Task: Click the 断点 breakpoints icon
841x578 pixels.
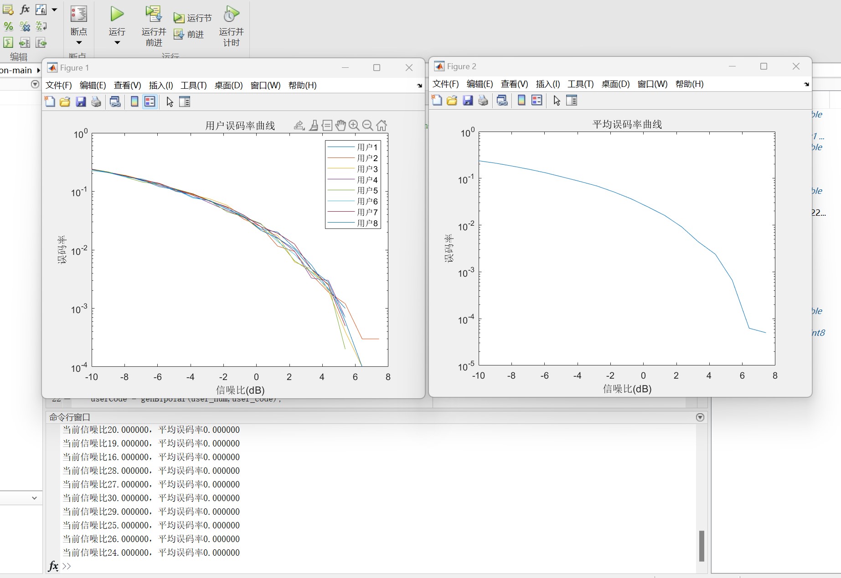Action: click(79, 15)
